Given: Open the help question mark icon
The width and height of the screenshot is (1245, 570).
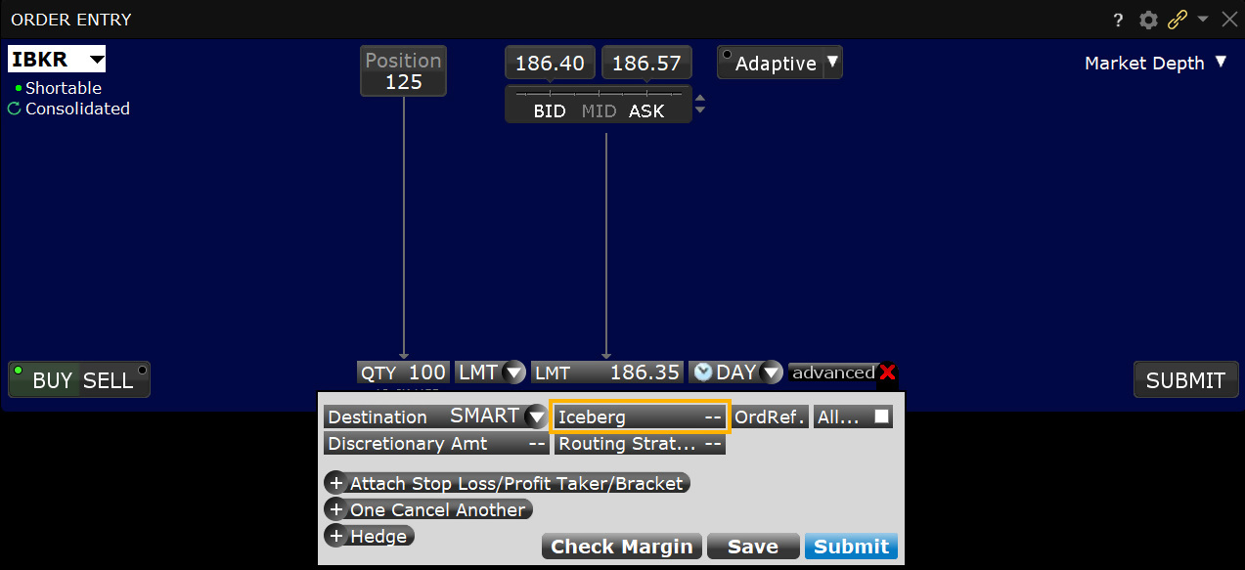Looking at the screenshot, I should pyautogui.click(x=1119, y=21).
